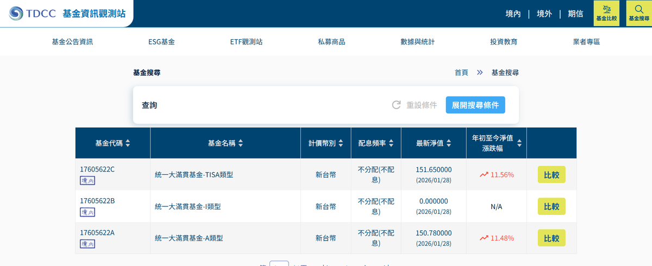
Task: Sort by 基金代碼 column arrows
Action: (128, 143)
